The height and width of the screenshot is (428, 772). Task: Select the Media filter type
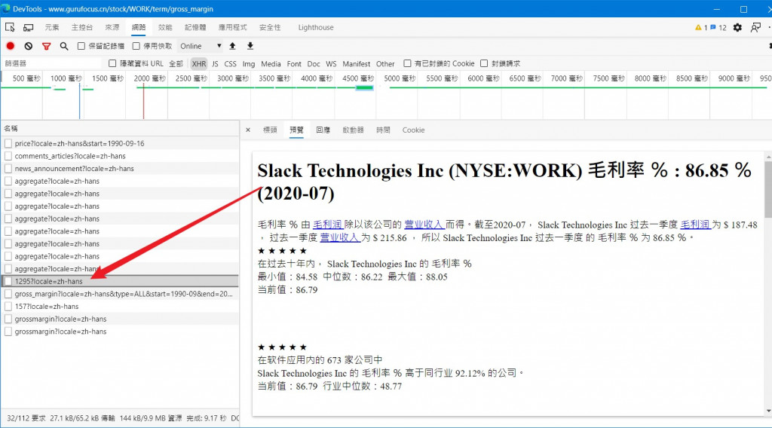coord(271,63)
